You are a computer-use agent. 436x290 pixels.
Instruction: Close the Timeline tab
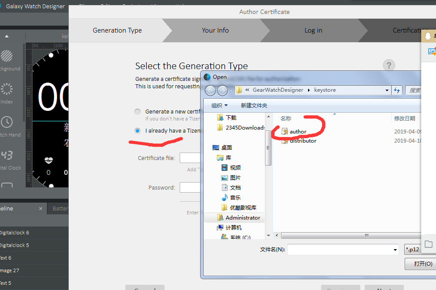40,209
